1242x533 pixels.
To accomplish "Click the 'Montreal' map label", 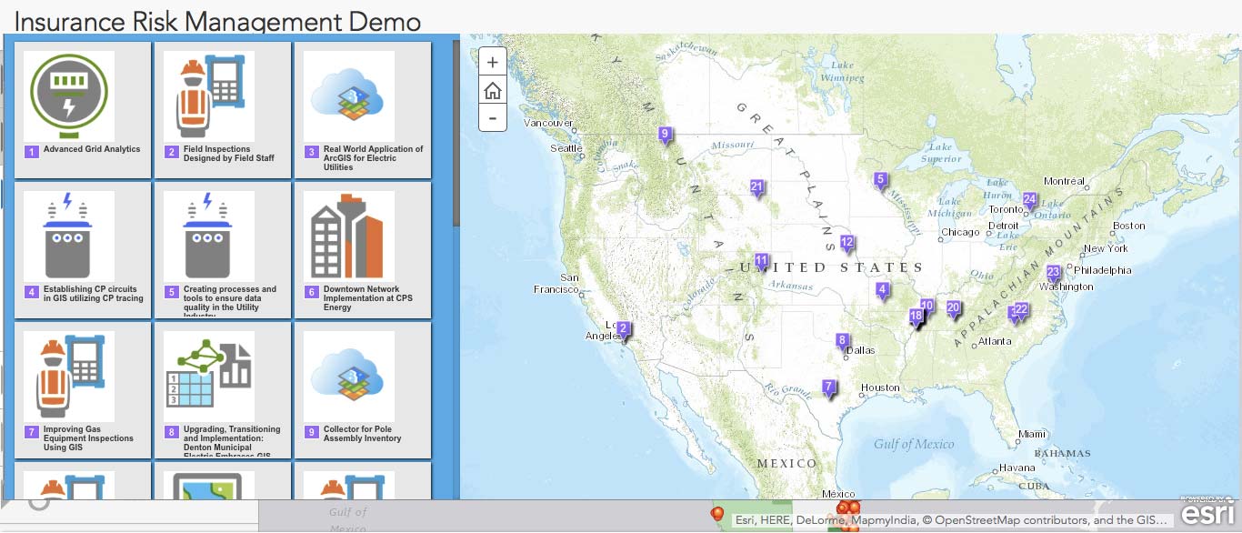I will pos(1064,181).
